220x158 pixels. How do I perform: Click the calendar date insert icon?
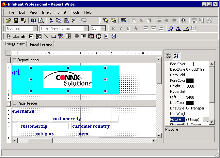(x=91, y=36)
